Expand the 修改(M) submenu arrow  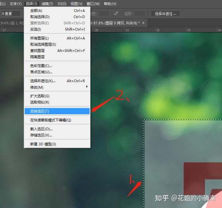pos(87,87)
